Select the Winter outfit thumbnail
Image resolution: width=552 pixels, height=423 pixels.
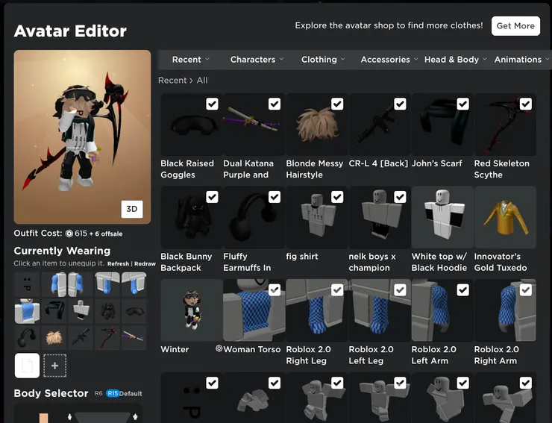[x=192, y=310]
